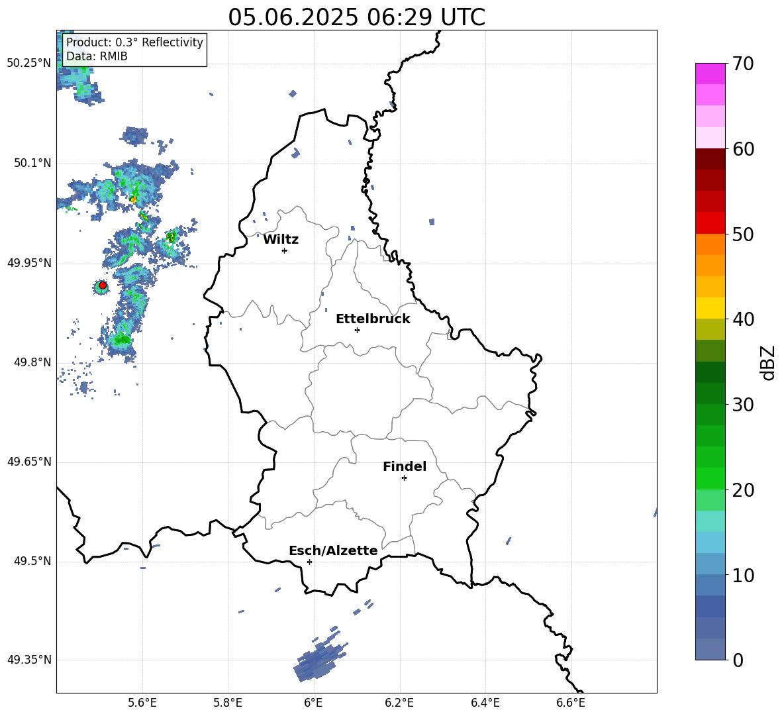Click the Ettelbruck station label

click(373, 319)
